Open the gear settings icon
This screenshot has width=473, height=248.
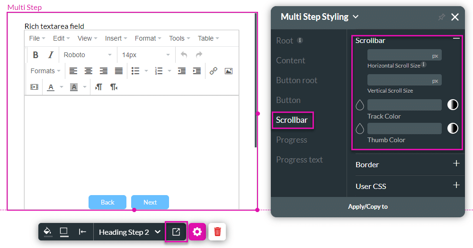197,232
